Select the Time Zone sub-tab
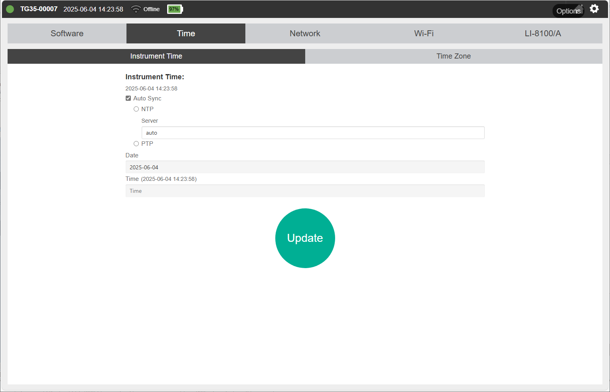The image size is (610, 392). (x=454, y=56)
